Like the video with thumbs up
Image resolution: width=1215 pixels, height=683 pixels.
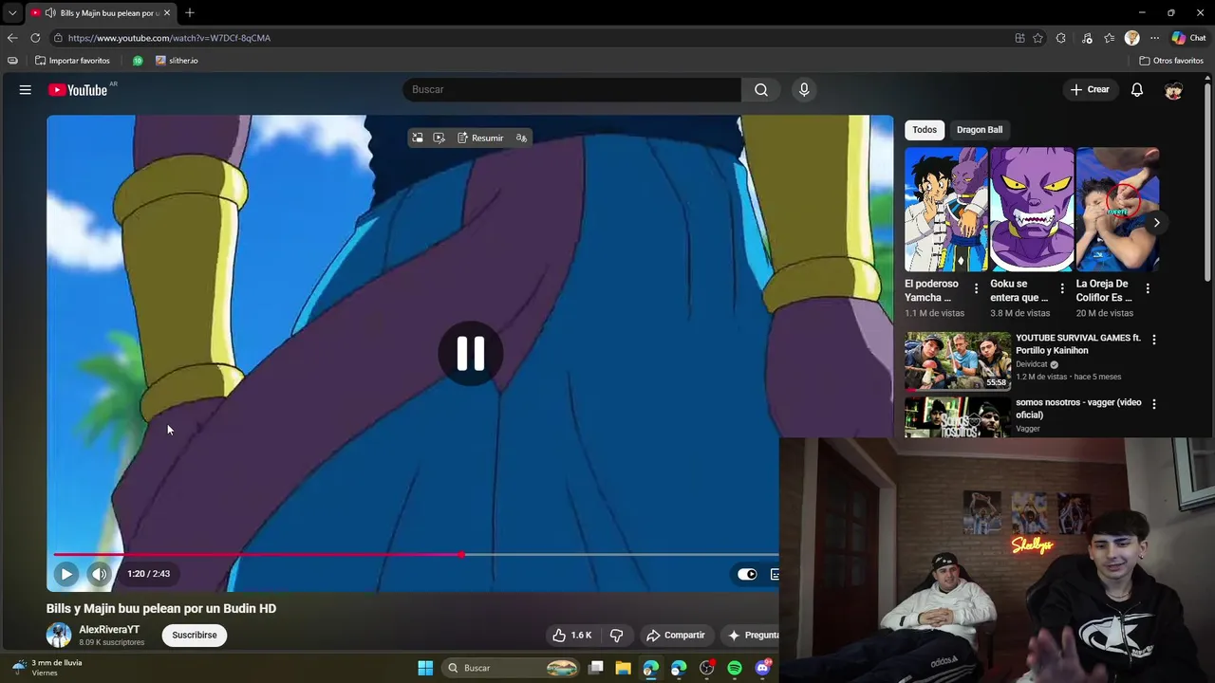point(572,635)
